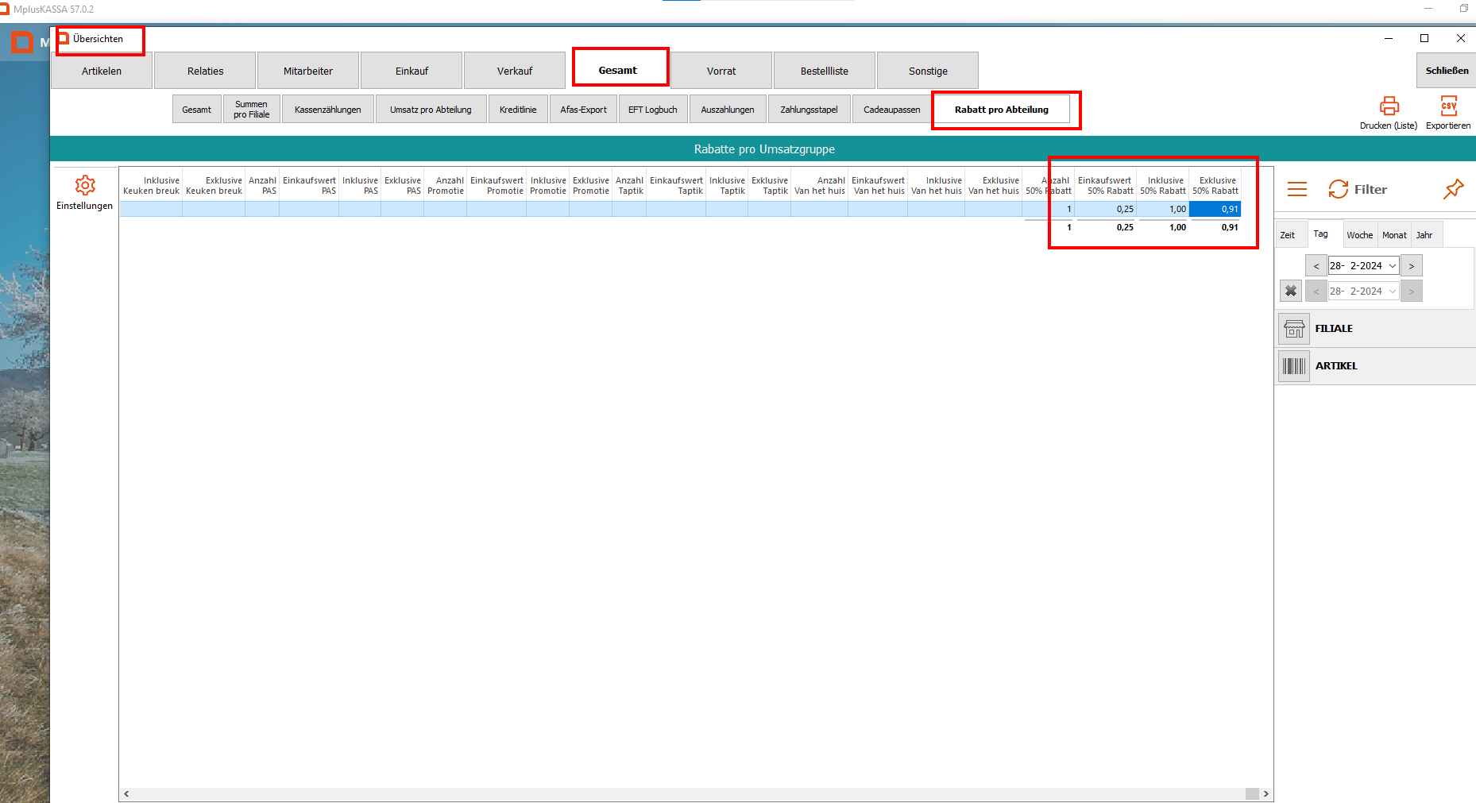Click the Drucken (Liste) printer icon
This screenshot has height=803, width=1476.
click(x=1389, y=106)
